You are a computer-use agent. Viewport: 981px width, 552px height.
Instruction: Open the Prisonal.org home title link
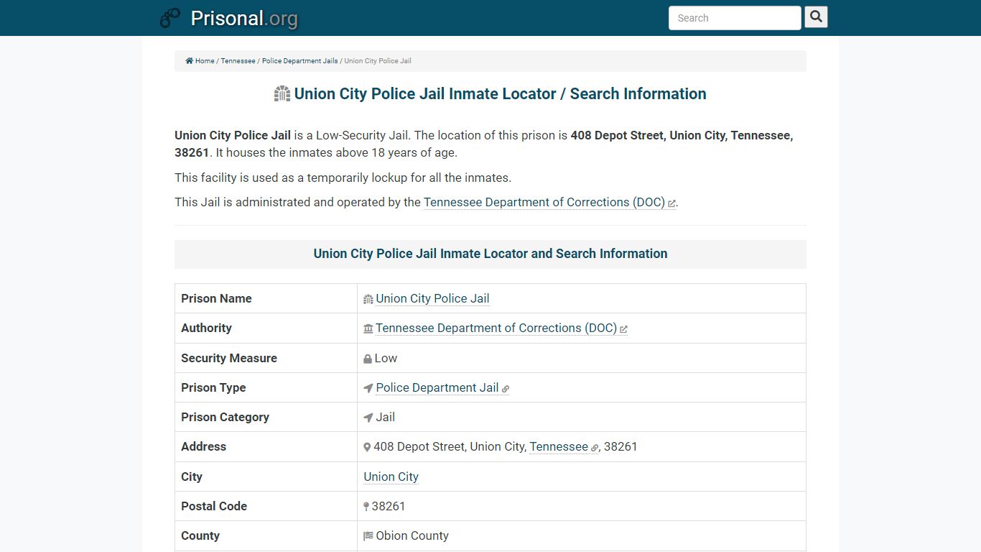tap(244, 18)
